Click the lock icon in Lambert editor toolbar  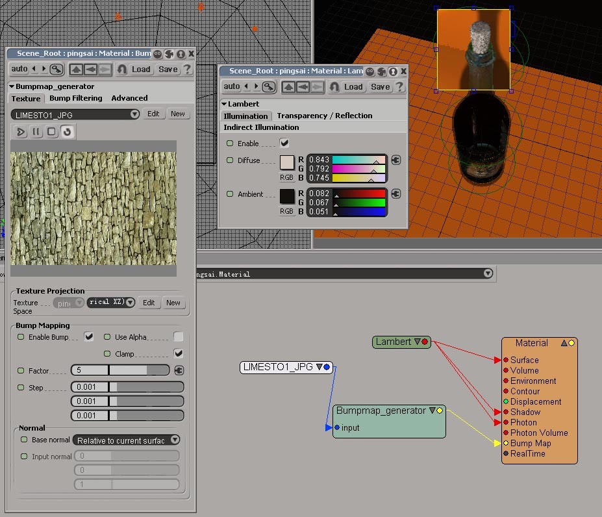click(269, 87)
